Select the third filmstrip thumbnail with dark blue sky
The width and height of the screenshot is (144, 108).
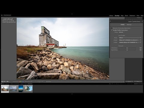pyautogui.click(x=21, y=88)
